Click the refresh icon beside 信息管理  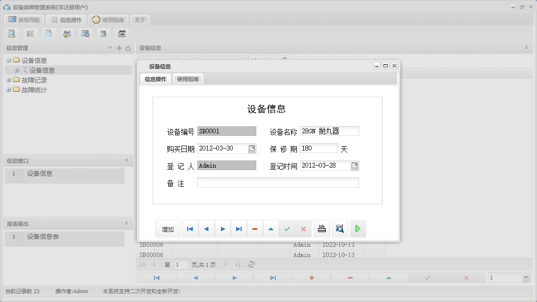[127, 47]
